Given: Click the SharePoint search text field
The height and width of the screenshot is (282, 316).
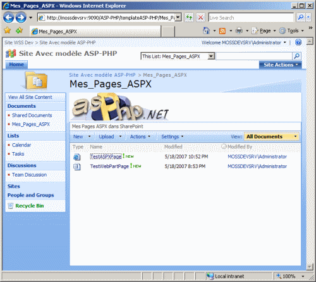Looking at the screenshot, I should click(x=253, y=56).
